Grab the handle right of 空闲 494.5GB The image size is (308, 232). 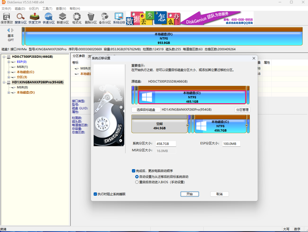pyautogui.click(x=188, y=125)
